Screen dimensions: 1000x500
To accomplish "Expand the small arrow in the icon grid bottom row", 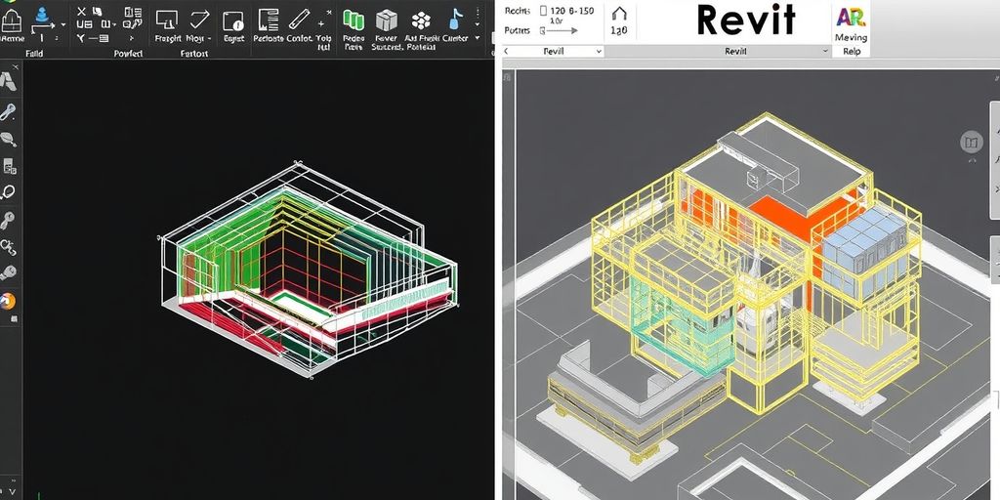I will pyautogui.click(x=132, y=38).
